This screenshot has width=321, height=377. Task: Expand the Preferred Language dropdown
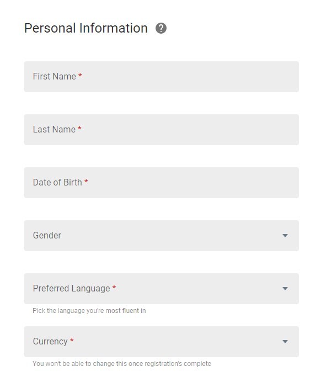click(x=162, y=289)
